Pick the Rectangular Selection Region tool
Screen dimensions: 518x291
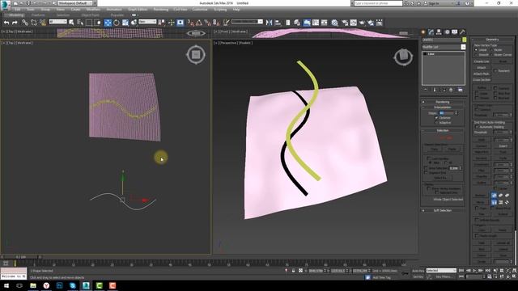click(x=89, y=23)
